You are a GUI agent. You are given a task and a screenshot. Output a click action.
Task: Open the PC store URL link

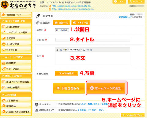71,6
